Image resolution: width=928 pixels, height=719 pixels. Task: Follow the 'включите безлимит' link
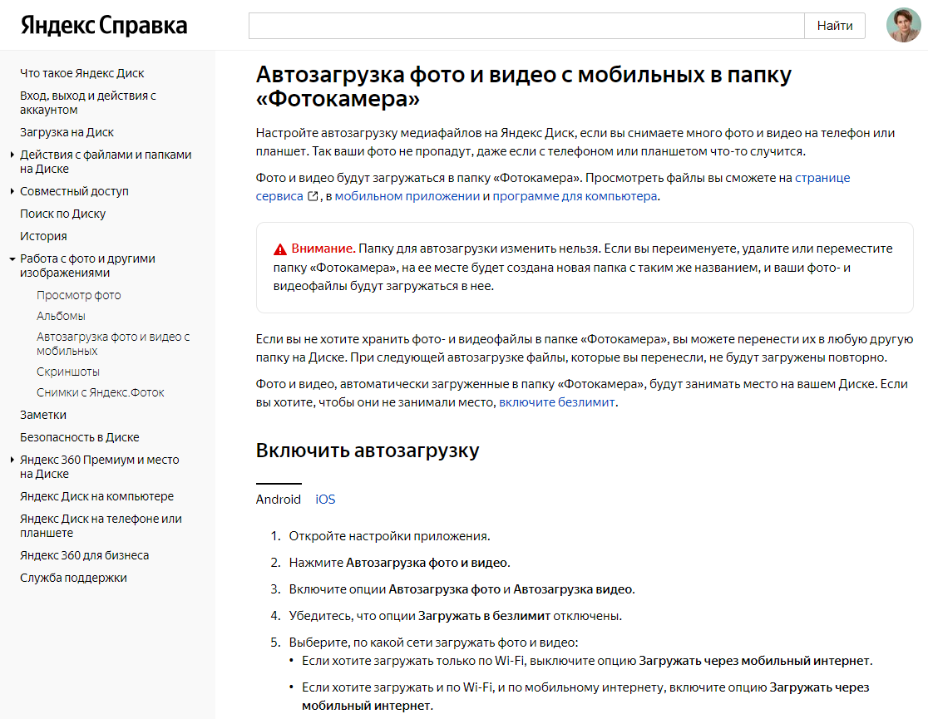(556, 401)
